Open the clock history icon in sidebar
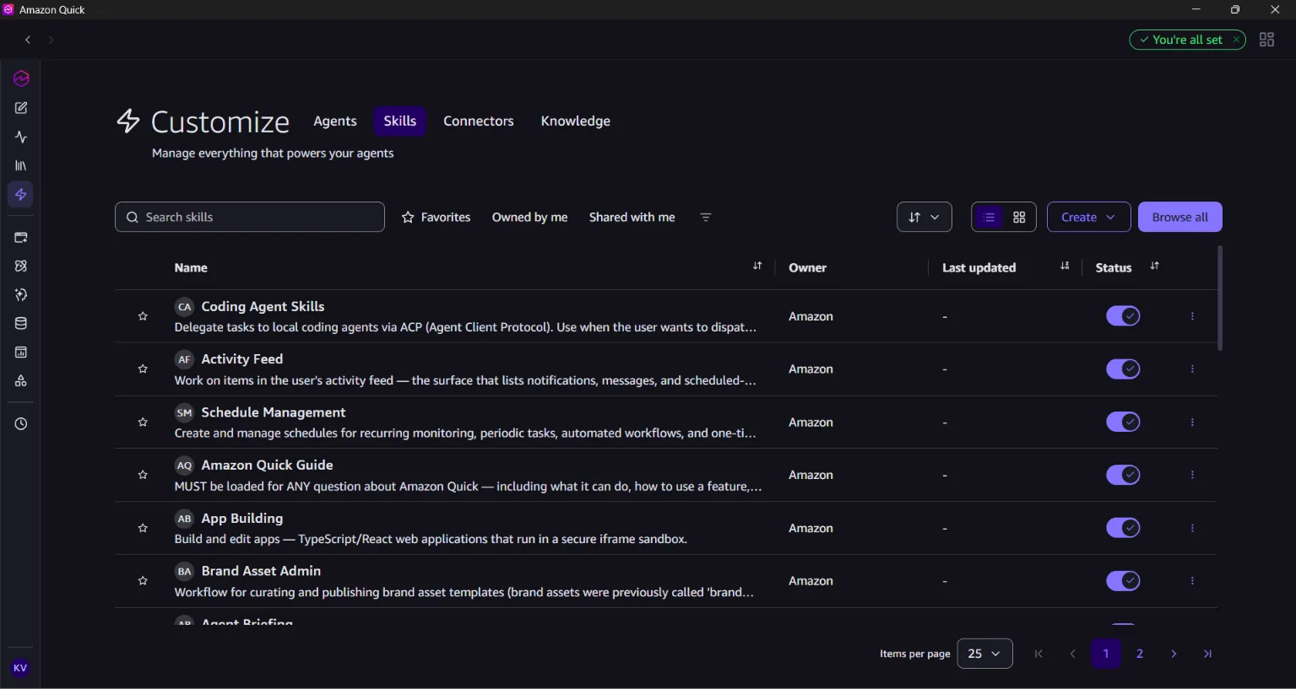This screenshot has height=689, width=1296. pyautogui.click(x=21, y=424)
